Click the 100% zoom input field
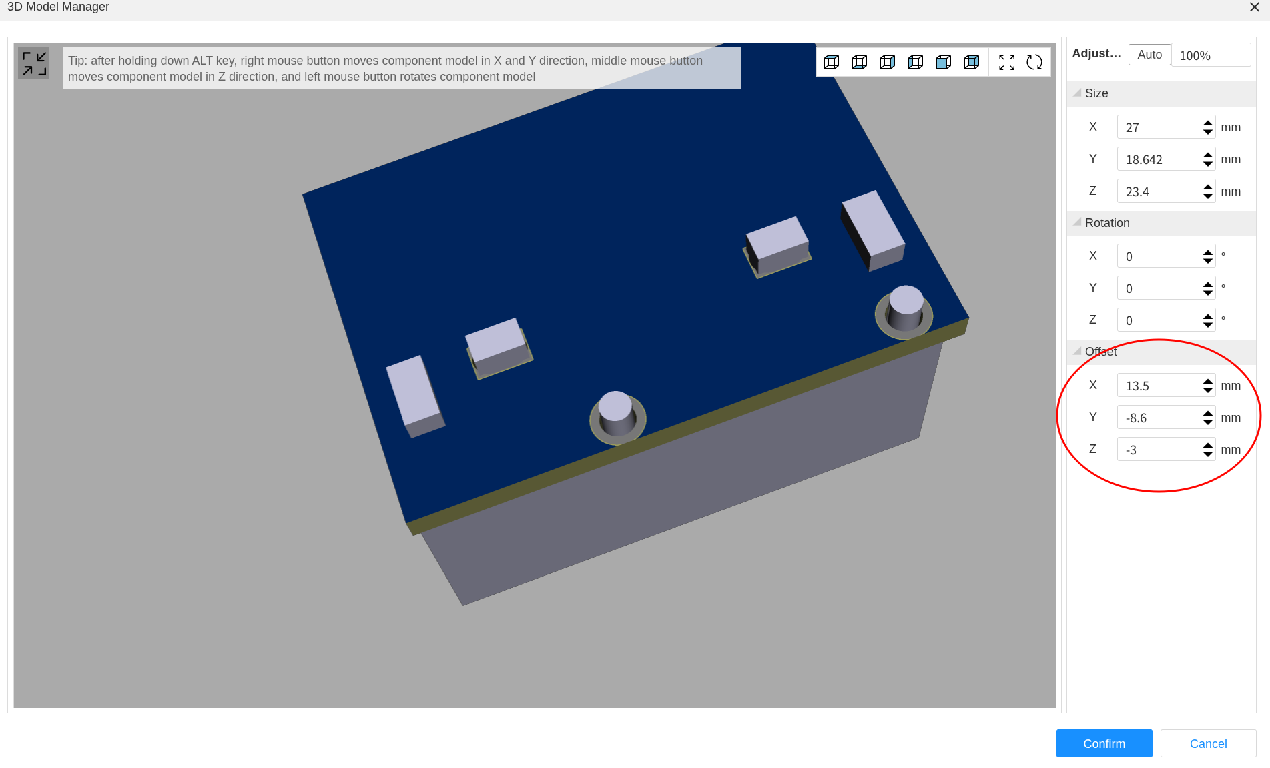Image resolution: width=1270 pixels, height=768 pixels. 1211,55
